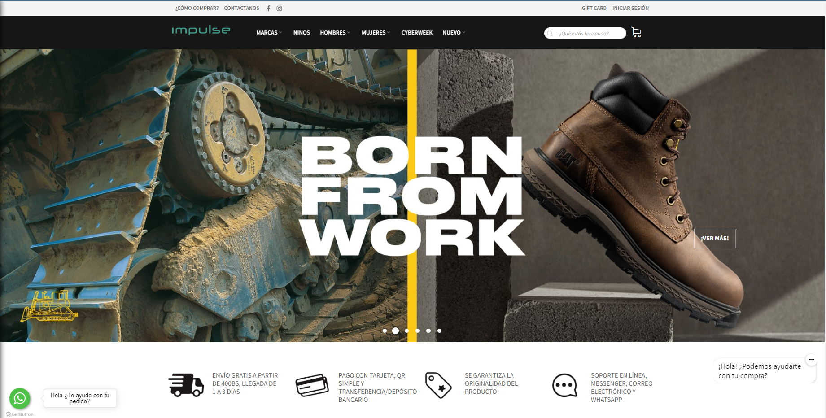This screenshot has width=826, height=418.
Task: Open the NIÑOS menu item
Action: click(302, 33)
